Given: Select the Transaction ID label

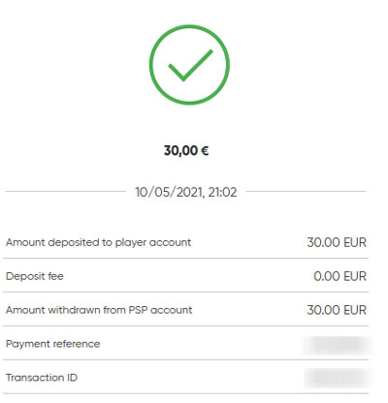Looking at the screenshot, I should click(42, 378).
